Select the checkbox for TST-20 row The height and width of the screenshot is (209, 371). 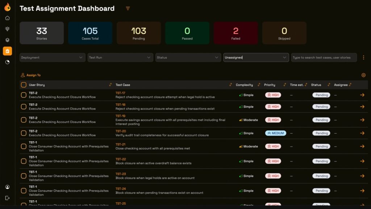click(24, 133)
